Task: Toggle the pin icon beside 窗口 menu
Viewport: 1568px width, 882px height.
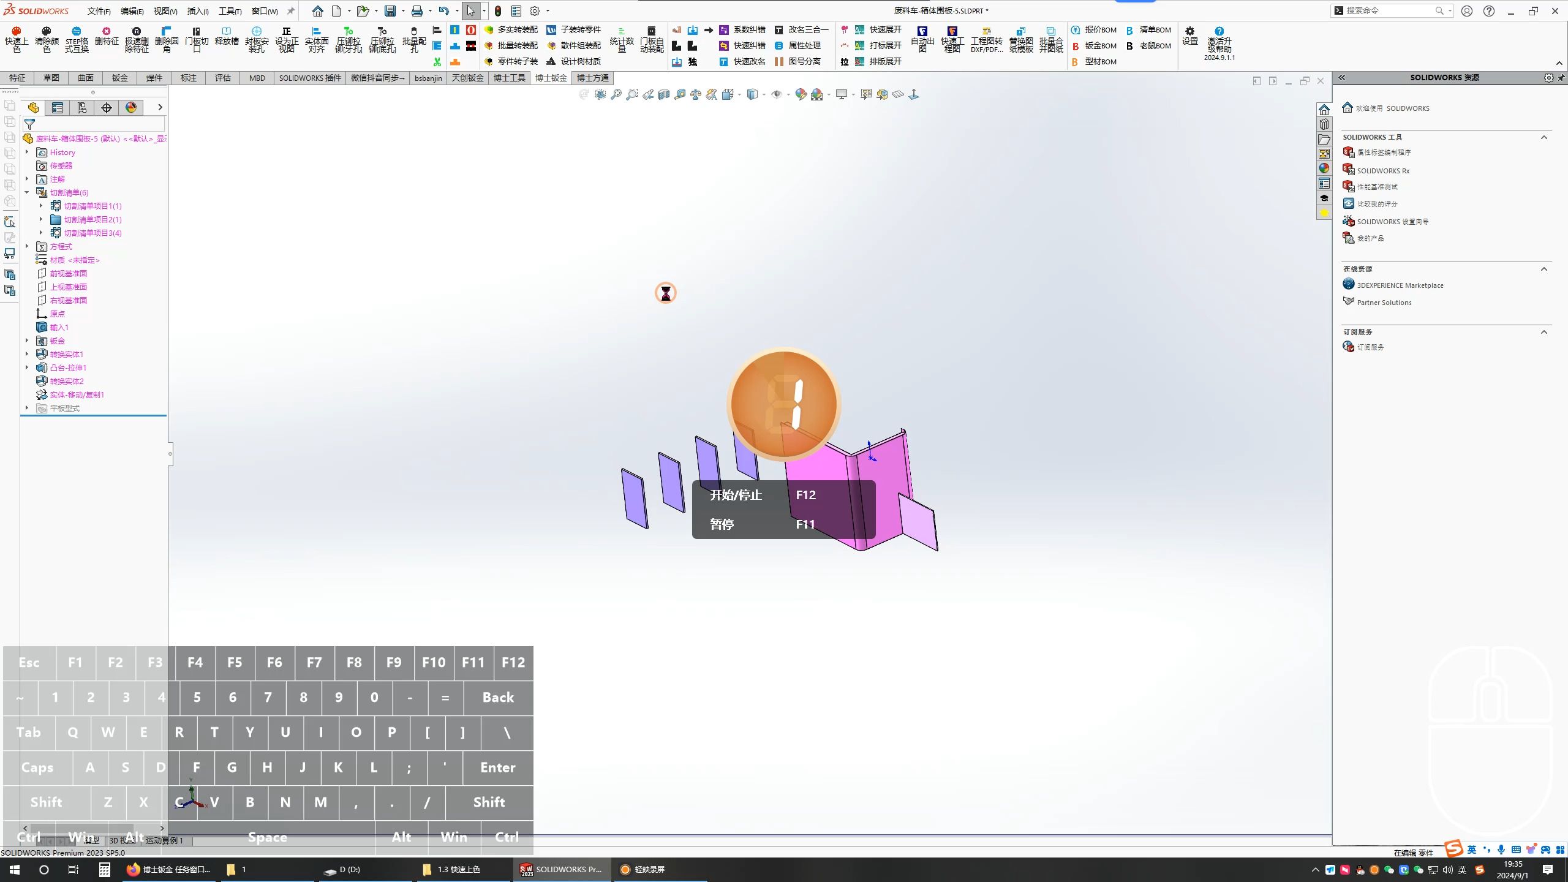Action: (x=291, y=11)
